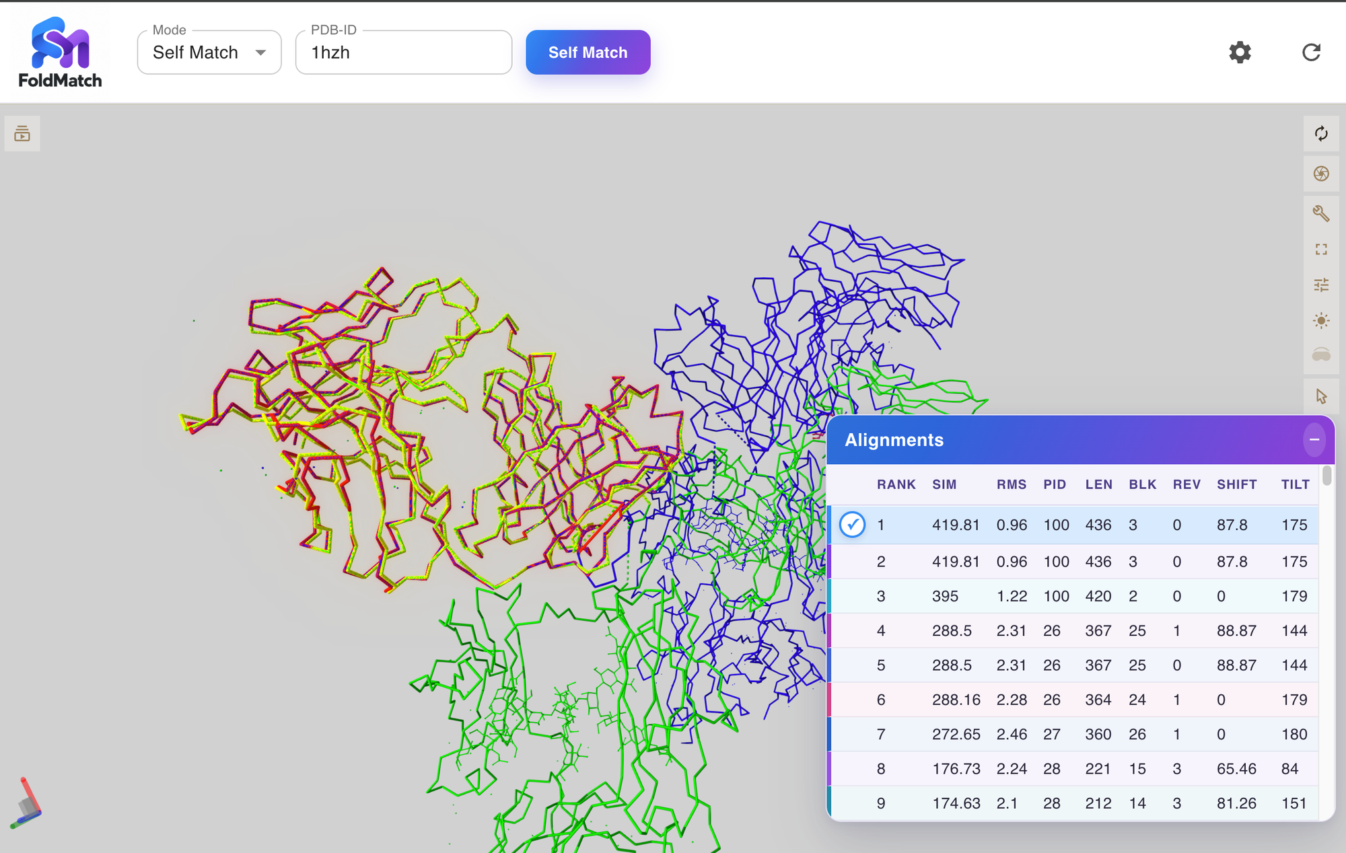Select alignment row with SIM 288.16
Screen dimensions: 1346x853
pyautogui.click(x=1073, y=700)
